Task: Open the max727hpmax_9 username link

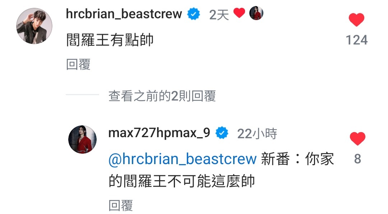Action: point(160,133)
